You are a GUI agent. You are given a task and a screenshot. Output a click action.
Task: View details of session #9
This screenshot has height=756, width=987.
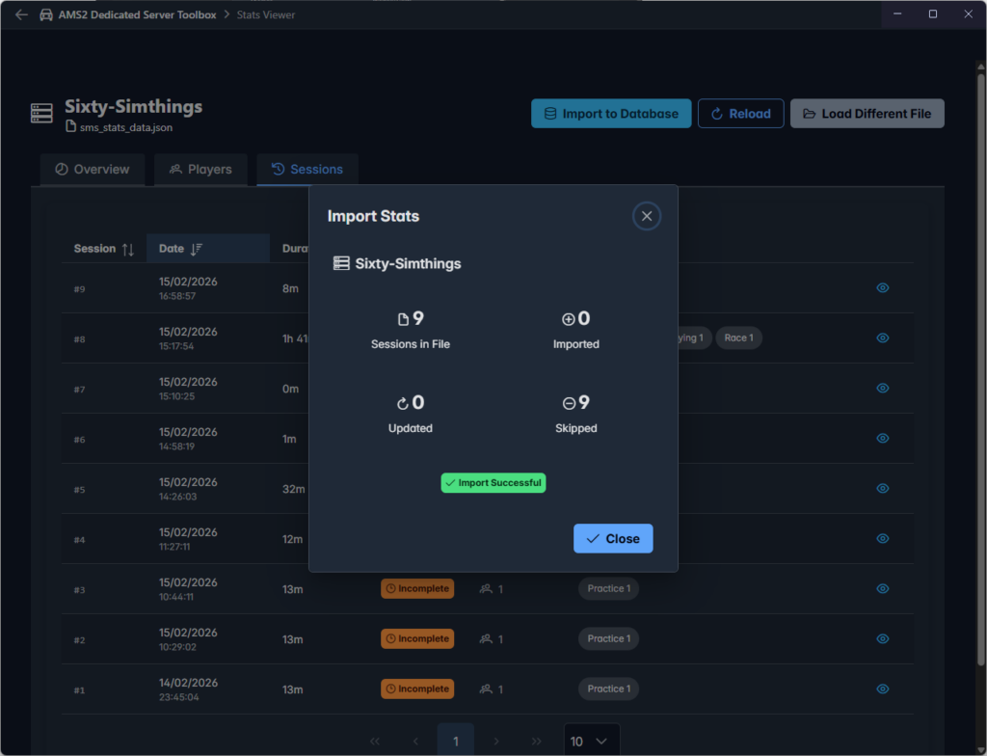(882, 287)
